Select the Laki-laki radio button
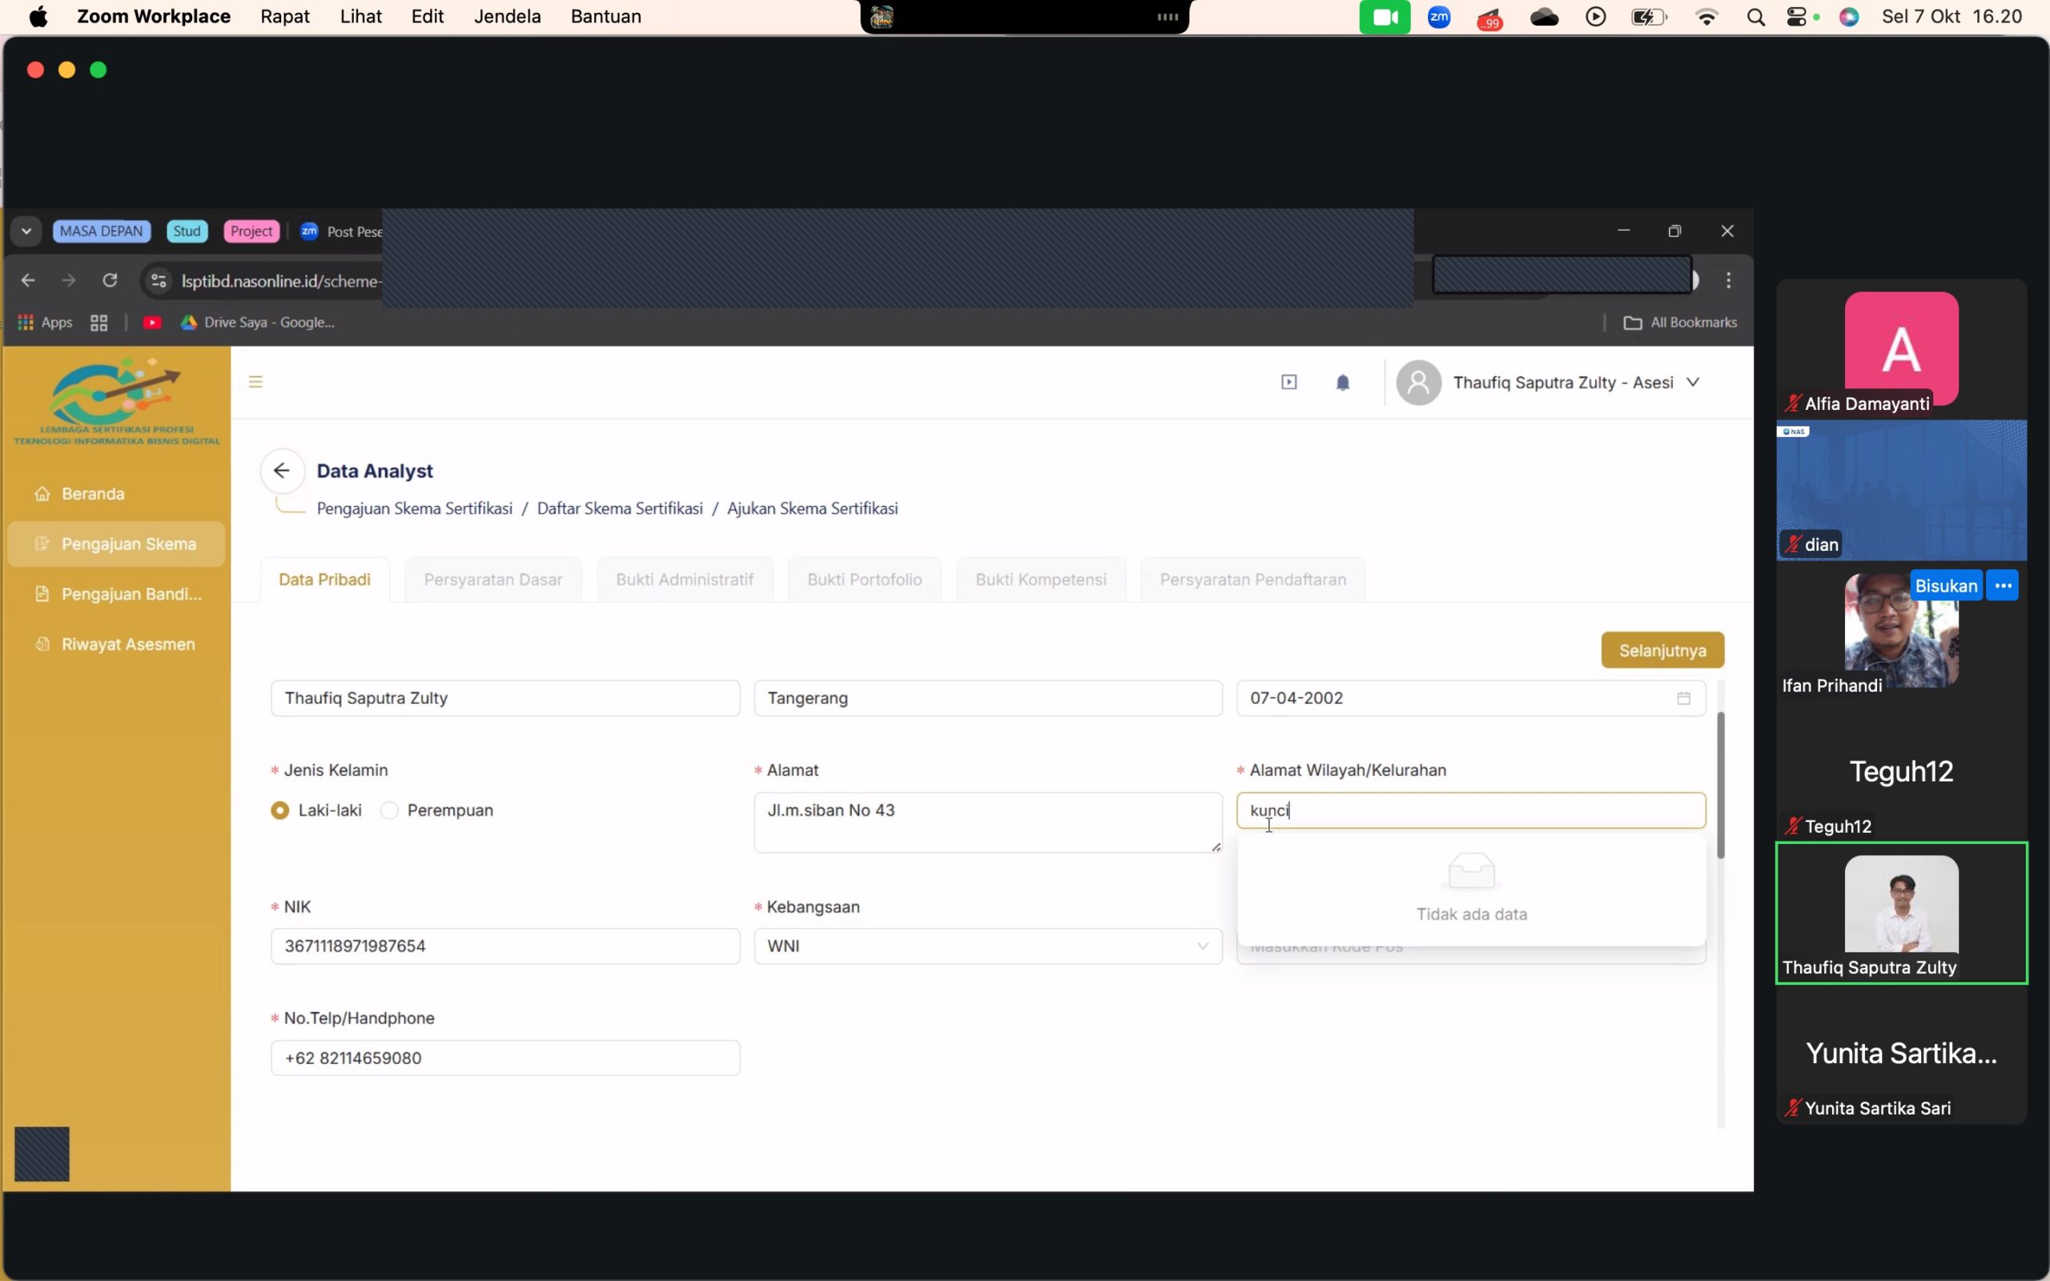The width and height of the screenshot is (2050, 1281). pyautogui.click(x=279, y=811)
